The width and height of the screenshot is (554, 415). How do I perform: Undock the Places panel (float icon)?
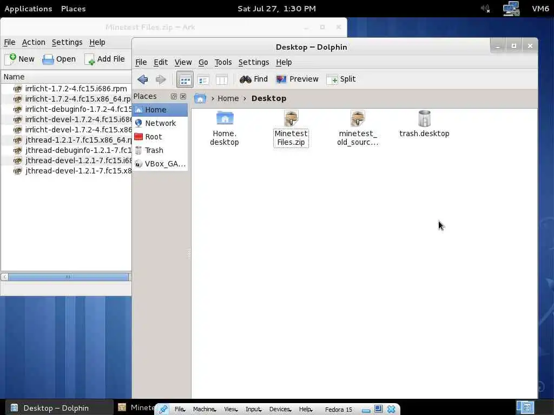click(x=174, y=96)
